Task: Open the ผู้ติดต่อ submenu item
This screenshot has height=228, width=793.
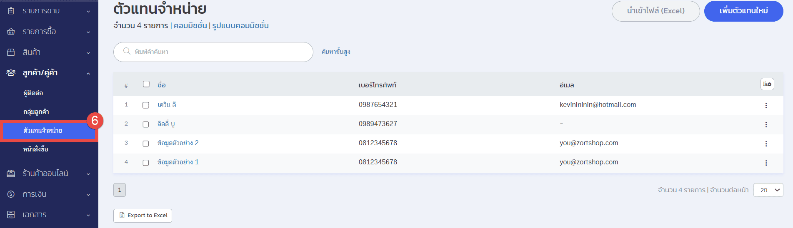Action: (33, 93)
